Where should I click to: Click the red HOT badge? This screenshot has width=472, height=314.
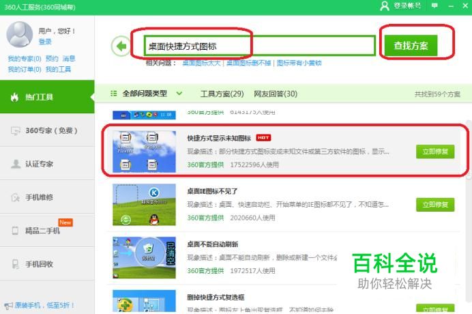[x=263, y=138]
